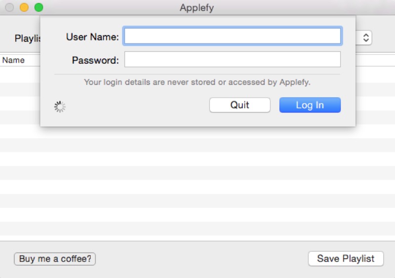The width and height of the screenshot is (395, 278).
Task: Click the login details disclaimer text
Action: click(197, 82)
